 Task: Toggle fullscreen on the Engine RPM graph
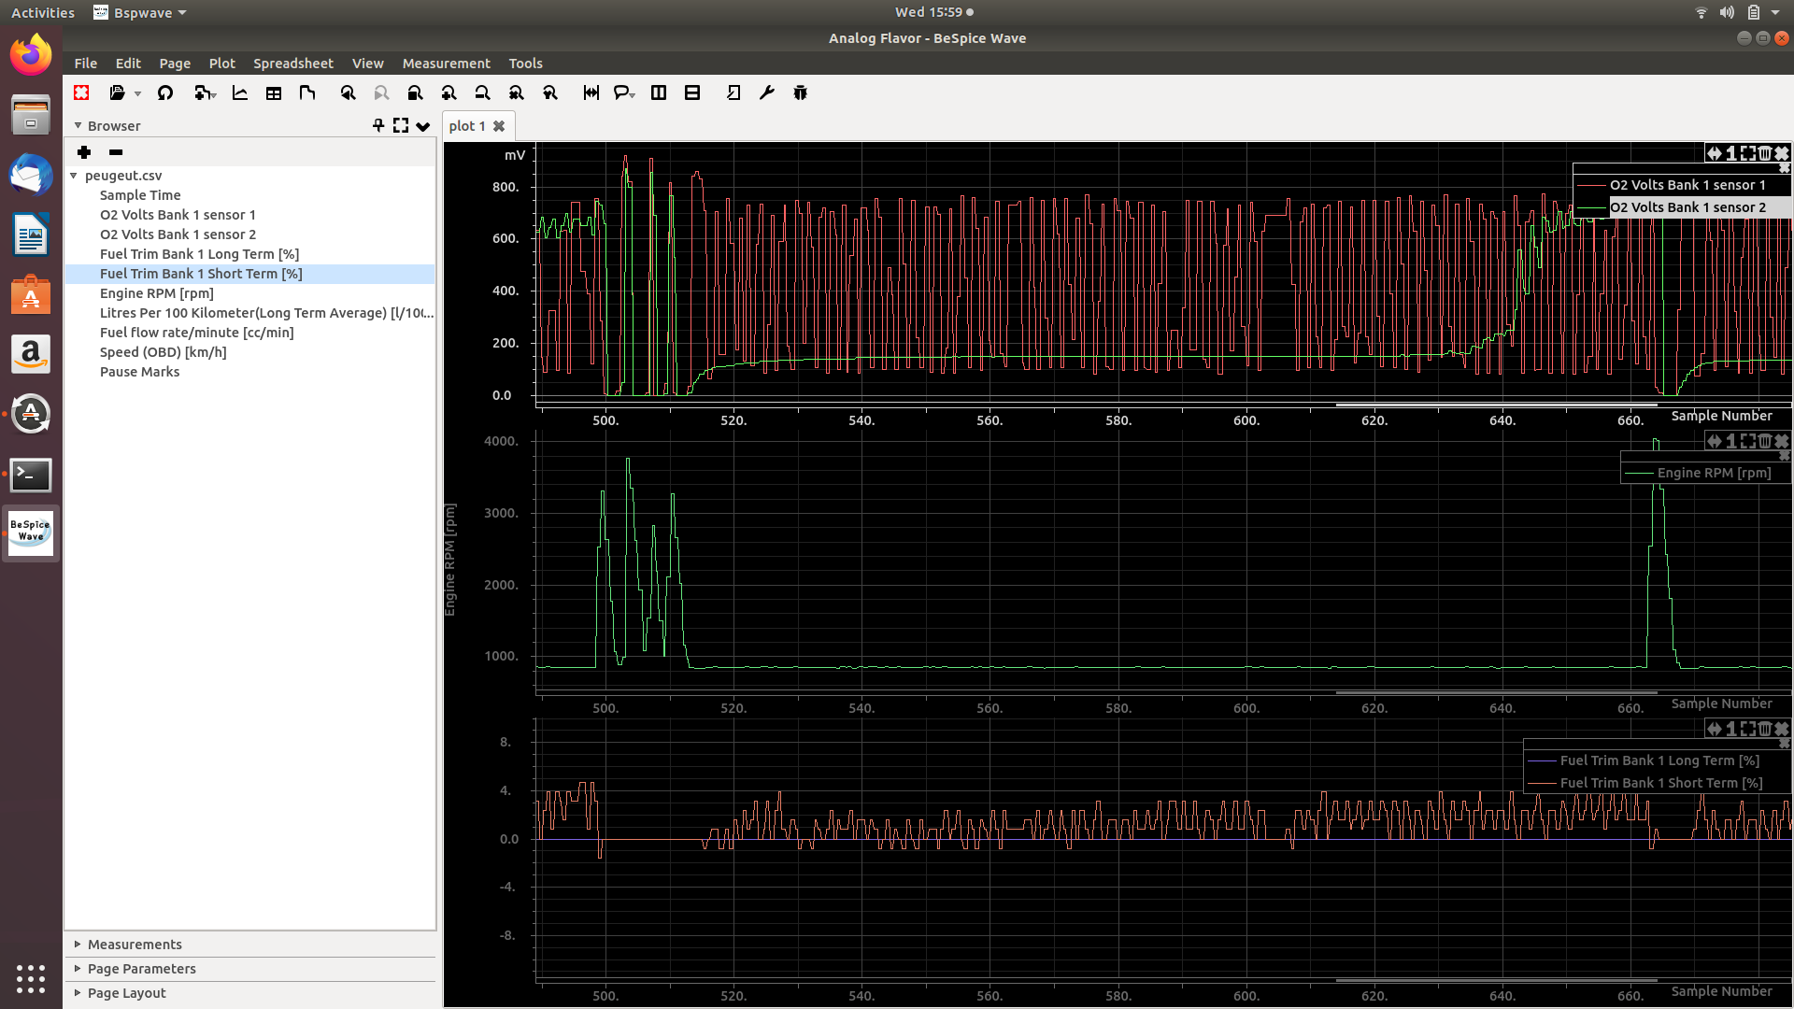pos(1748,441)
